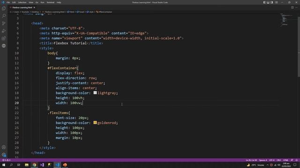Open the Edit menu

point(14,2)
